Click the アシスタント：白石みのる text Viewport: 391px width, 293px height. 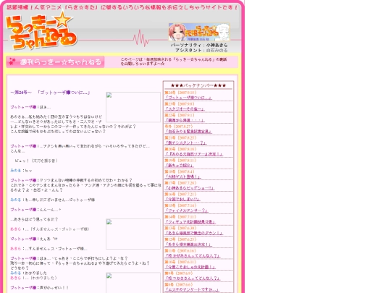pos(201,50)
